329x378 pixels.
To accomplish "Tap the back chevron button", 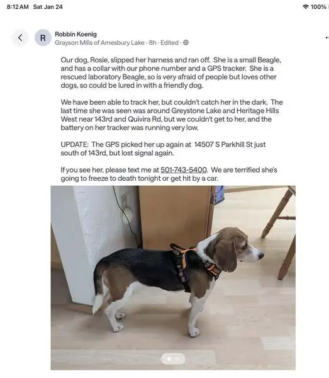I will (x=20, y=38).
